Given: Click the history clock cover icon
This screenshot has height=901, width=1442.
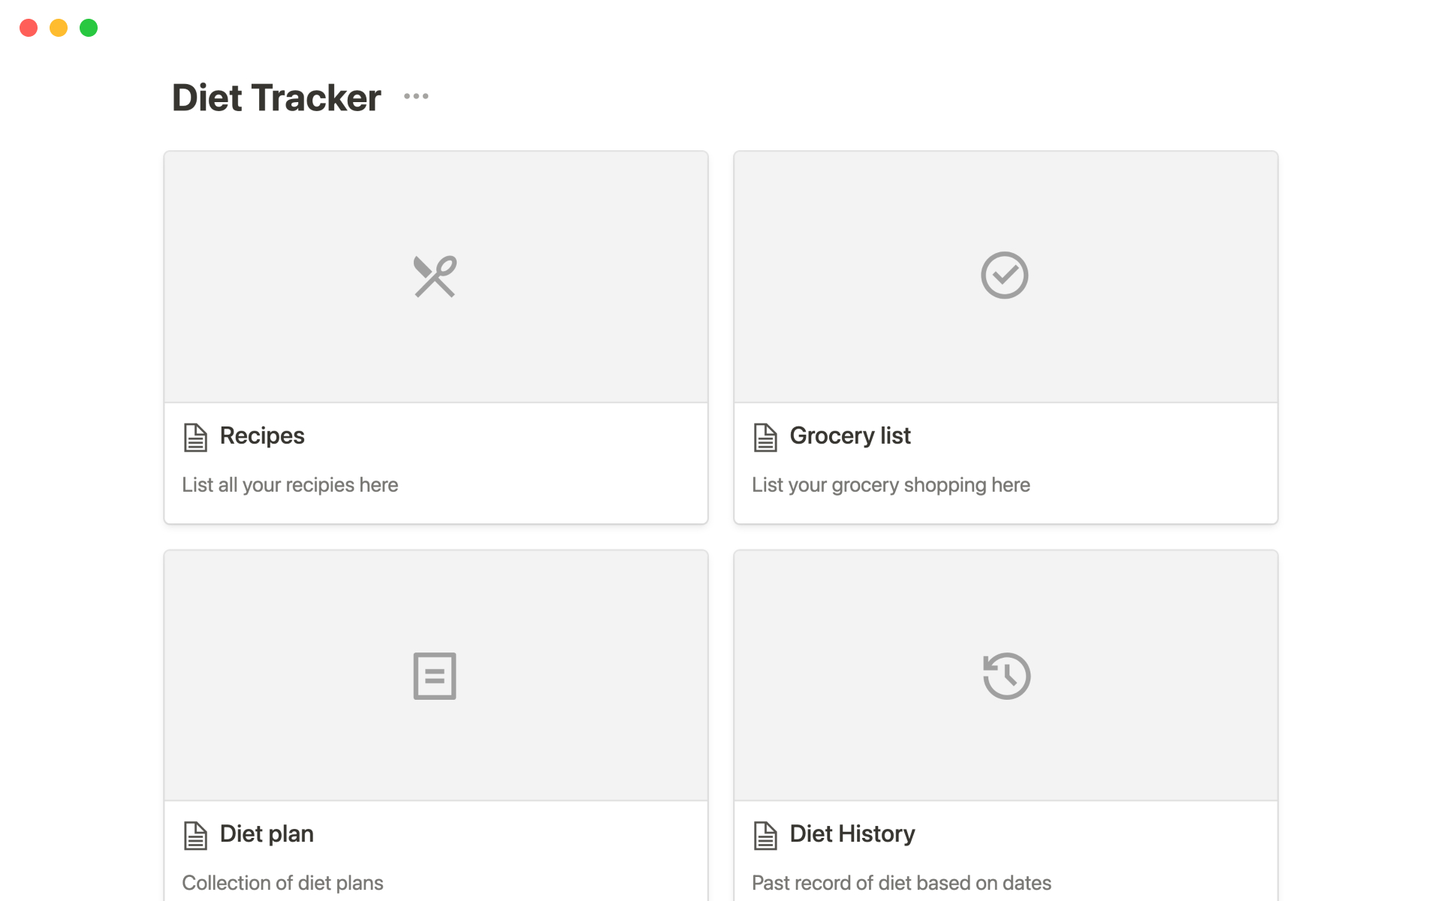Looking at the screenshot, I should pos(1006,676).
